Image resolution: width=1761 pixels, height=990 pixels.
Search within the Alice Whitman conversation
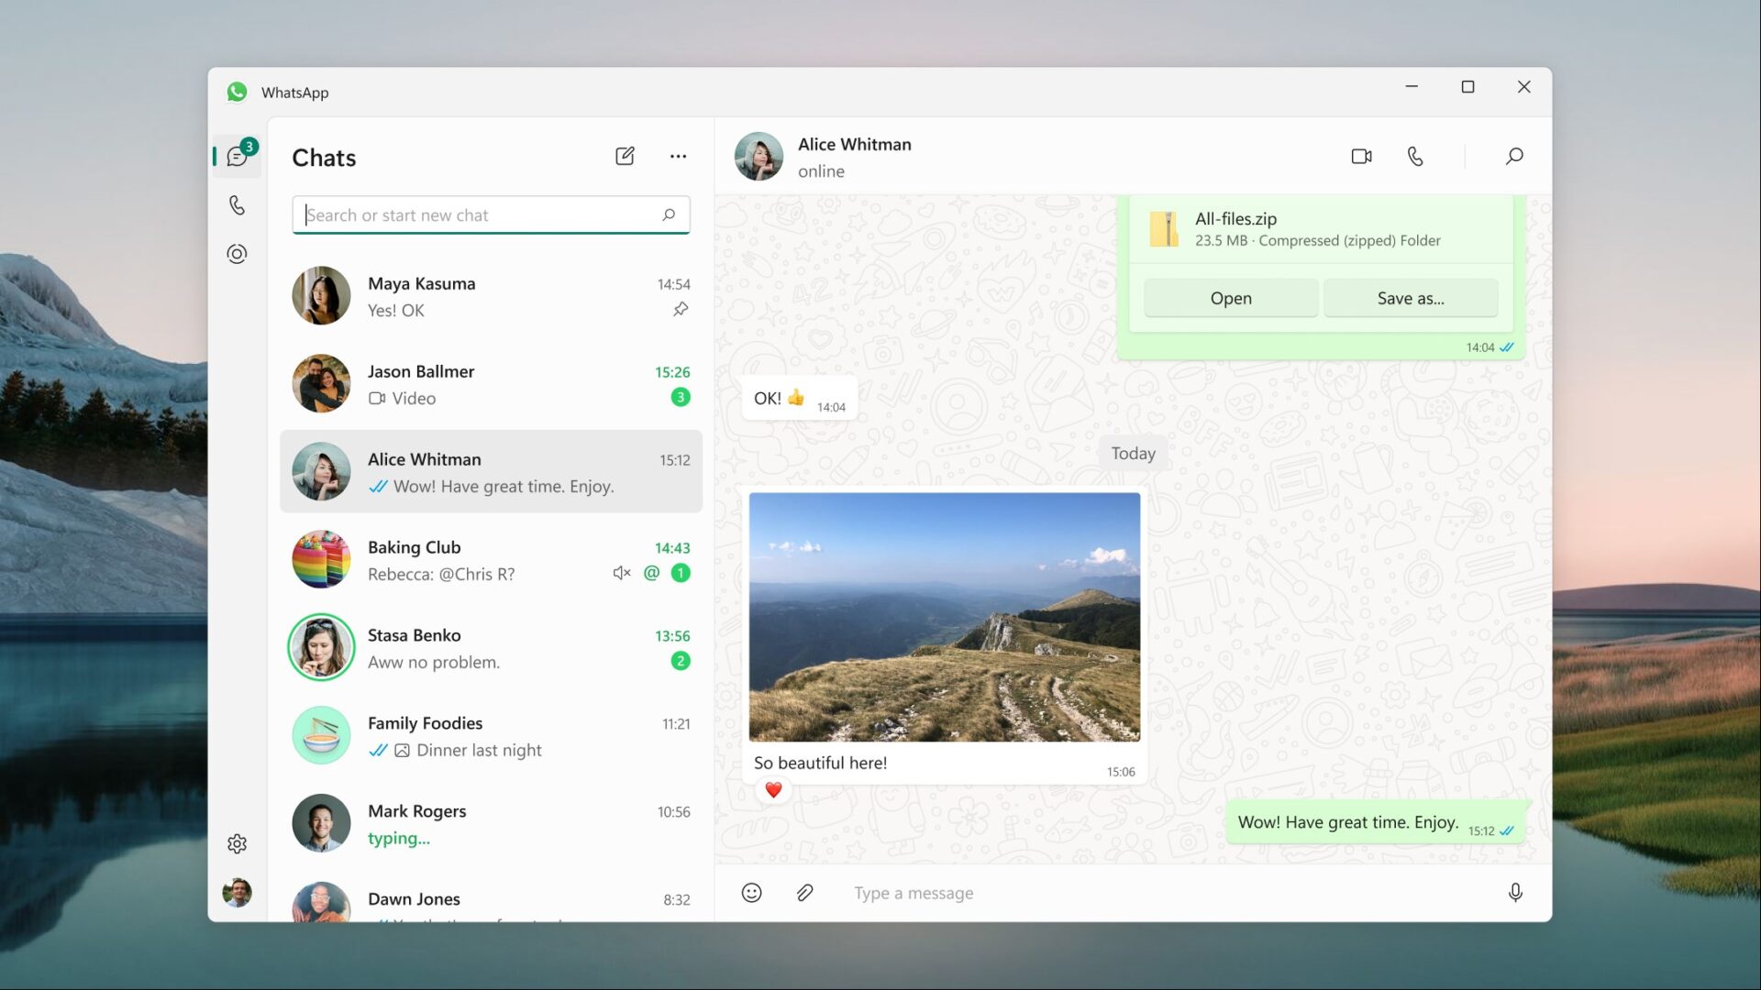tap(1515, 156)
